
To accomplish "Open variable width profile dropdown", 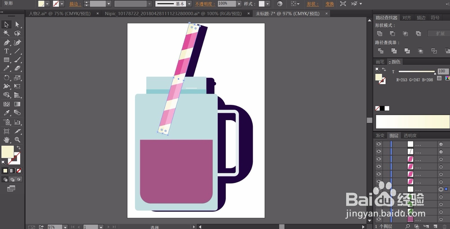I will click(x=149, y=4).
